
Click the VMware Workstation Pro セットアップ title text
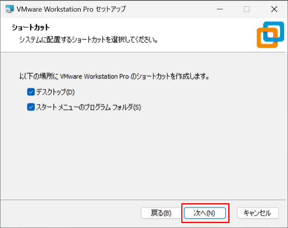click(x=71, y=9)
